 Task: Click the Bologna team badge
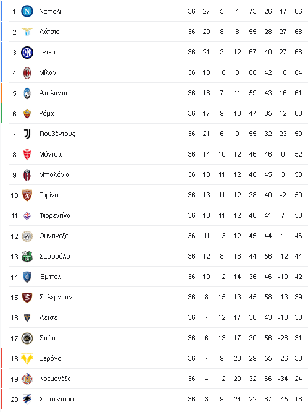[x=27, y=175]
